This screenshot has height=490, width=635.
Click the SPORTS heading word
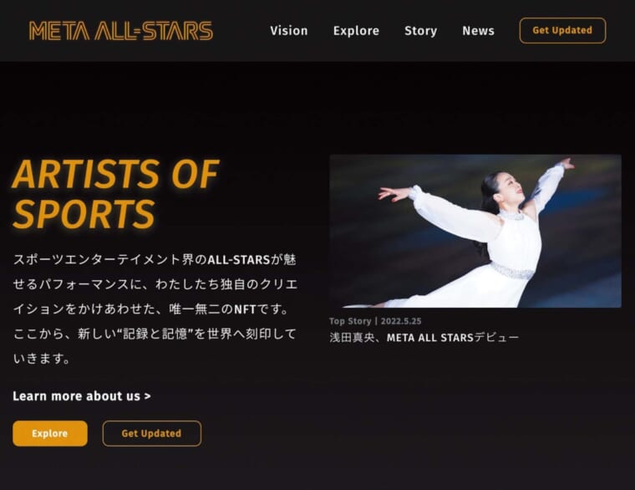pyautogui.click(x=84, y=214)
